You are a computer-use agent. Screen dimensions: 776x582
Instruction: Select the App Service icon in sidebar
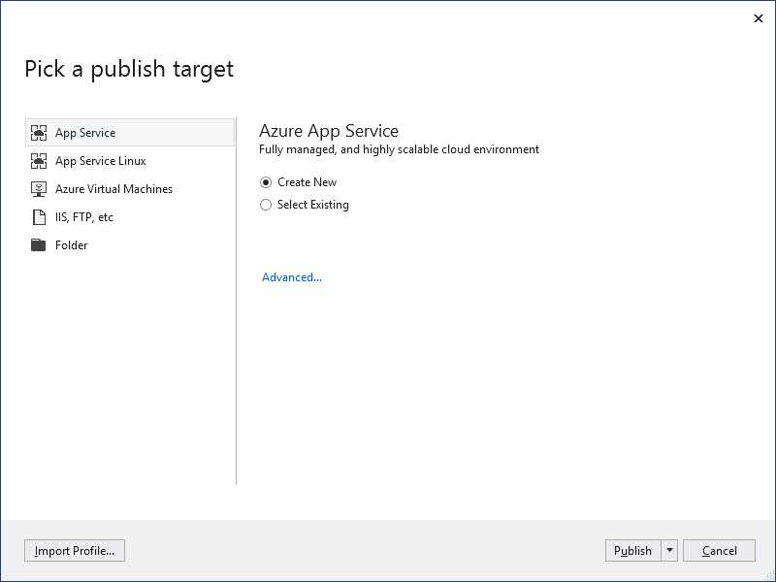click(x=40, y=132)
